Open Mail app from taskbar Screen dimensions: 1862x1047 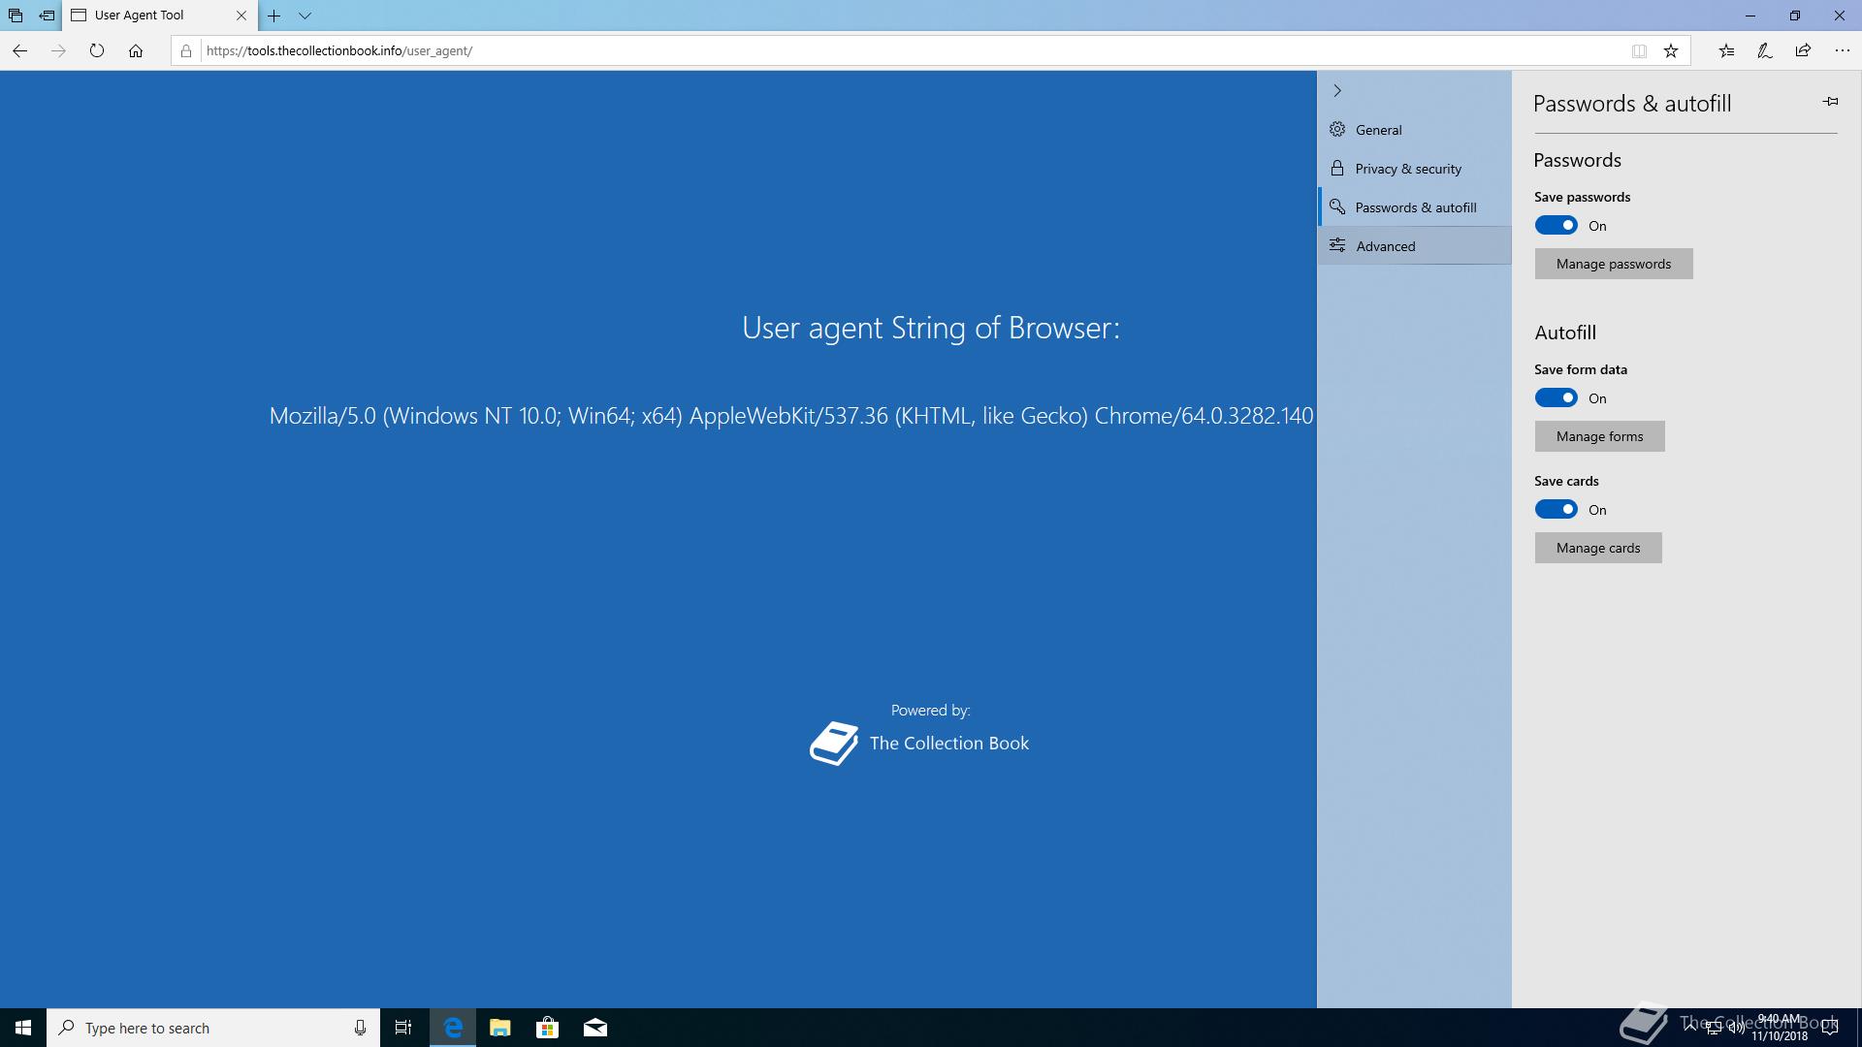(595, 1028)
